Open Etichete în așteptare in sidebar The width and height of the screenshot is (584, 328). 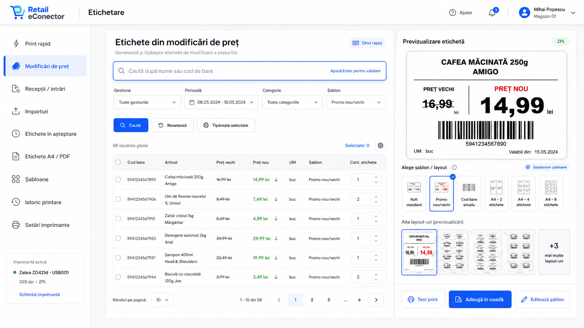[45, 134]
